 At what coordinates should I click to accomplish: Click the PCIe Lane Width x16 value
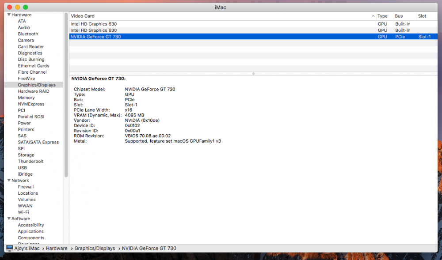click(129, 110)
